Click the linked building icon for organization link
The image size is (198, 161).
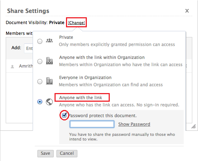(x=49, y=61)
